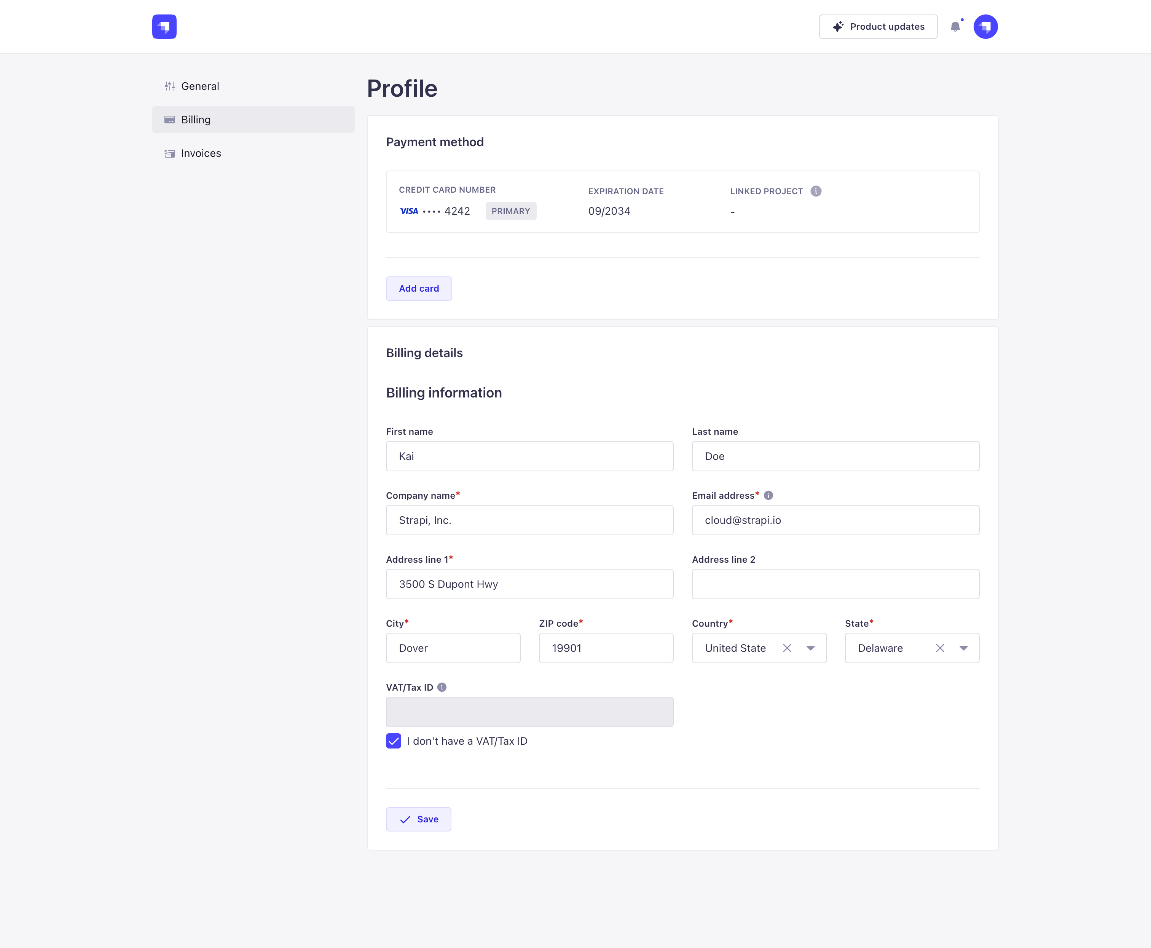
Task: Select Invoices in the sidebar
Action: [x=200, y=153]
